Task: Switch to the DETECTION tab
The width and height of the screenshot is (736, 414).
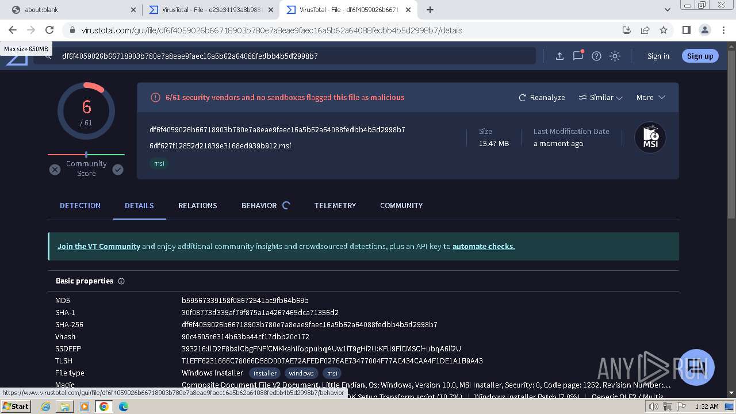Action: coord(80,205)
